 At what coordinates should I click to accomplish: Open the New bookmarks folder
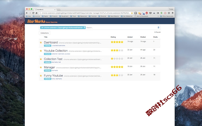[x=28, y=16]
